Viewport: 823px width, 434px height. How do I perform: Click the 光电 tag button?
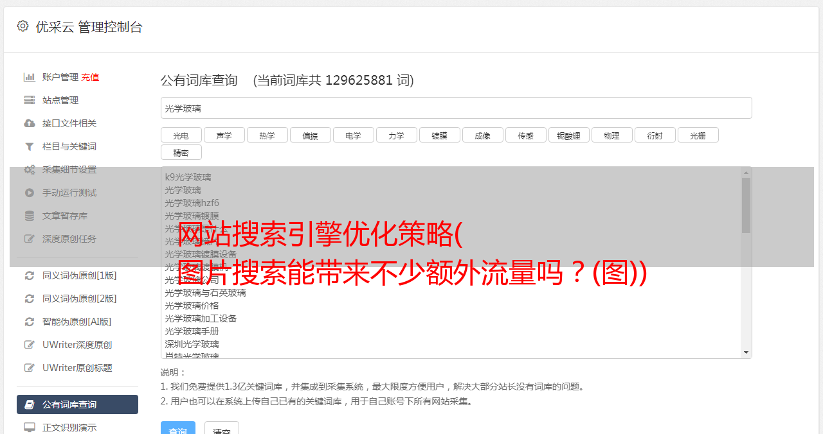coord(181,135)
